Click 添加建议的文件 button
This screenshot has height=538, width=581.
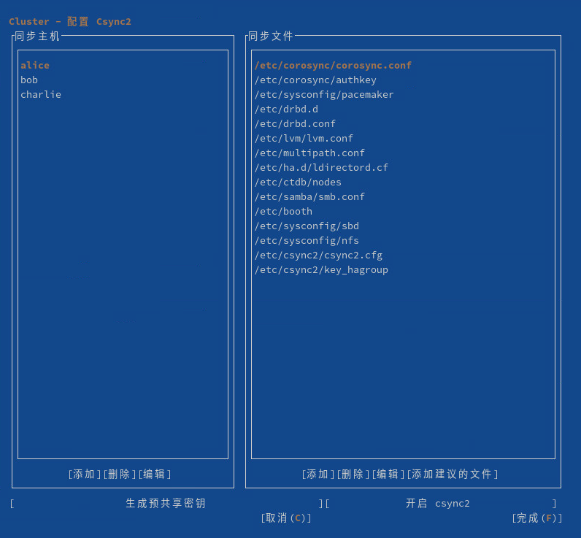coord(452,474)
